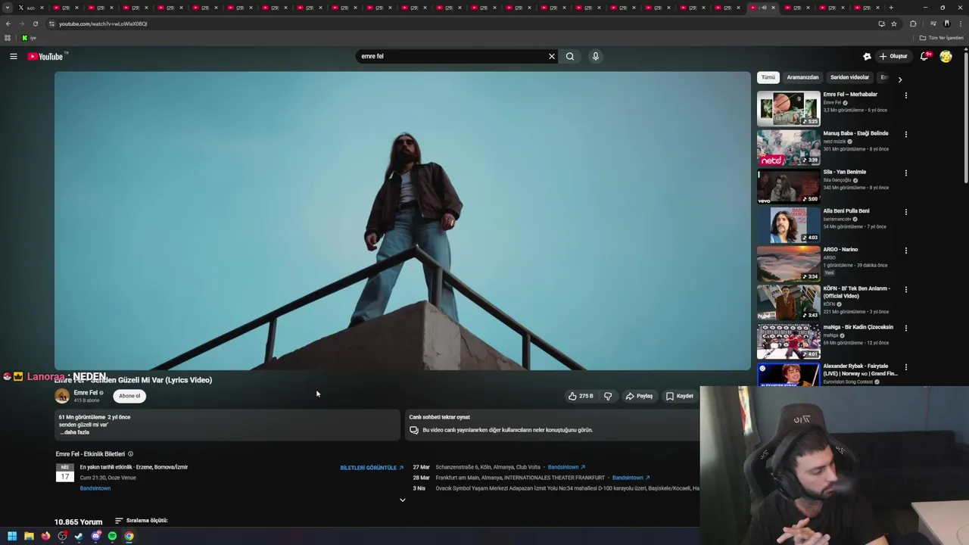This screenshot has width=969, height=545.
Task: Click the browser back arrow
Action: (x=8, y=23)
